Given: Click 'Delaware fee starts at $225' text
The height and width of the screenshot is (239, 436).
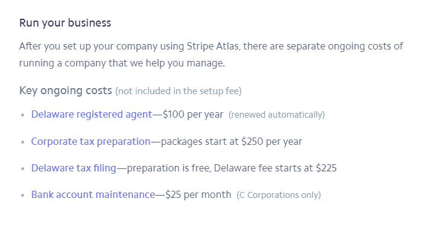Looking at the screenshot, I should [275, 168].
